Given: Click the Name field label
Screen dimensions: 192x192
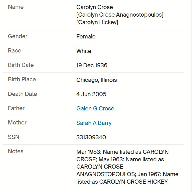Looking at the screenshot, I should click(x=16, y=7).
